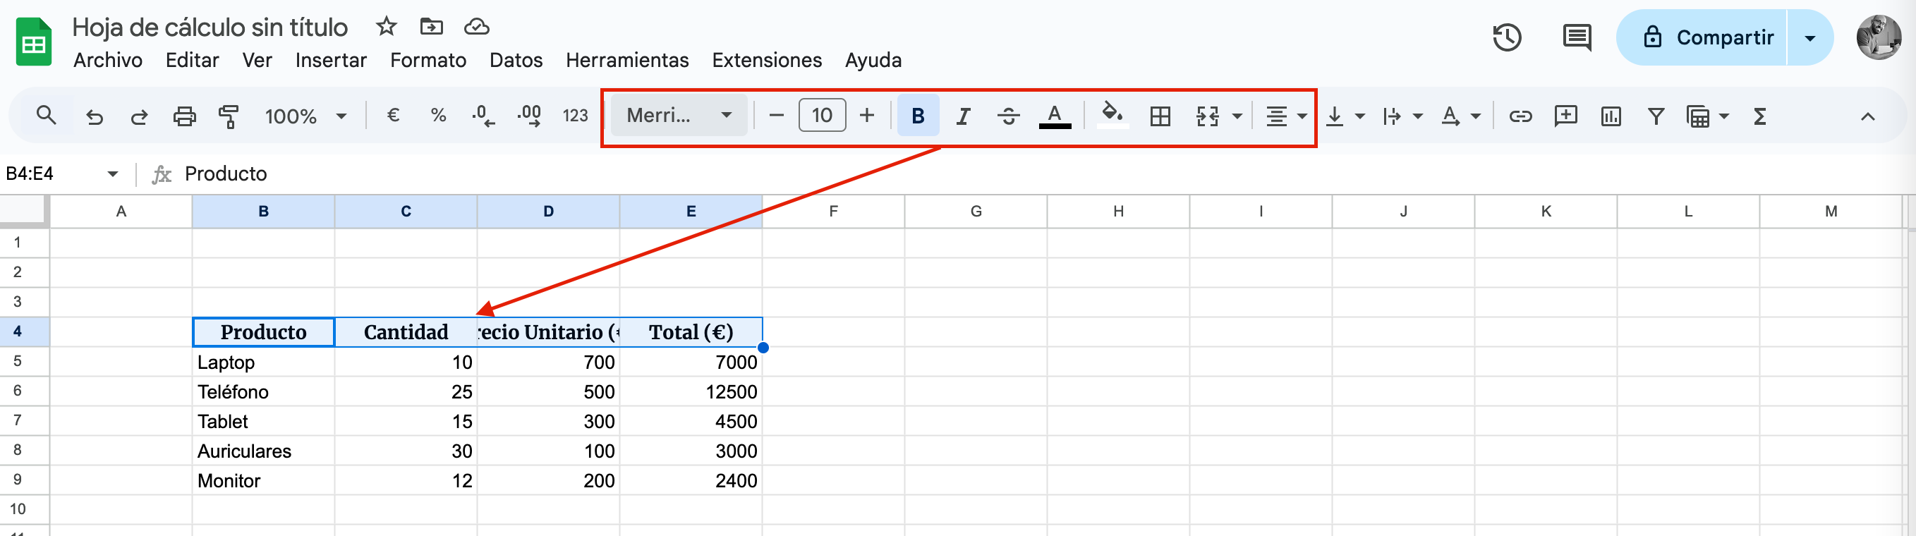Open the Herramientas menu
This screenshot has height=536, width=1916.
pyautogui.click(x=627, y=60)
